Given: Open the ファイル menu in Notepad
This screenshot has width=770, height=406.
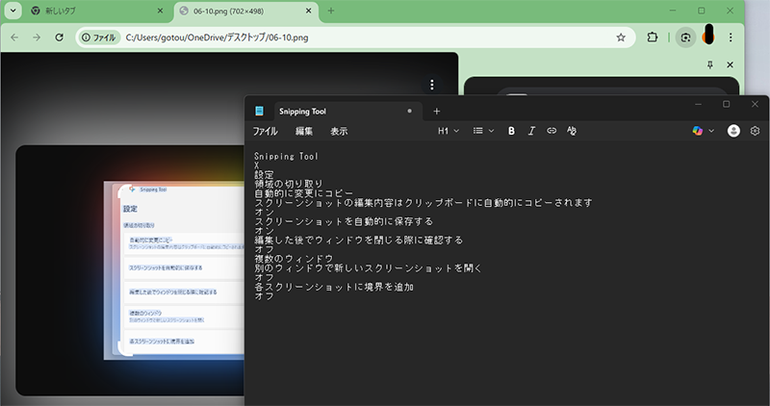Looking at the screenshot, I should [266, 131].
